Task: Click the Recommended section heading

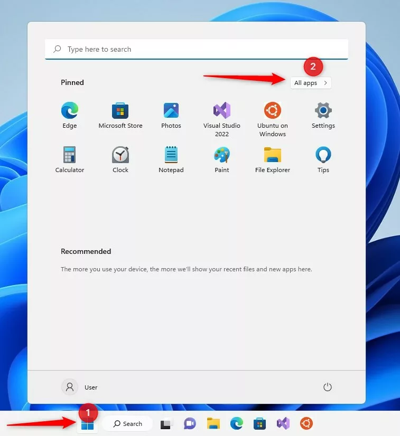Action: (x=86, y=251)
